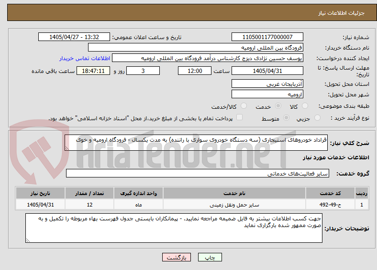The image size is (377, 270).
Task: Click the تاریخ نیاز column header
Action: (40, 193)
